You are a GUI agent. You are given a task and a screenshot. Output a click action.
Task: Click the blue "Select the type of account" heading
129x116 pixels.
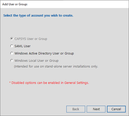(38, 16)
